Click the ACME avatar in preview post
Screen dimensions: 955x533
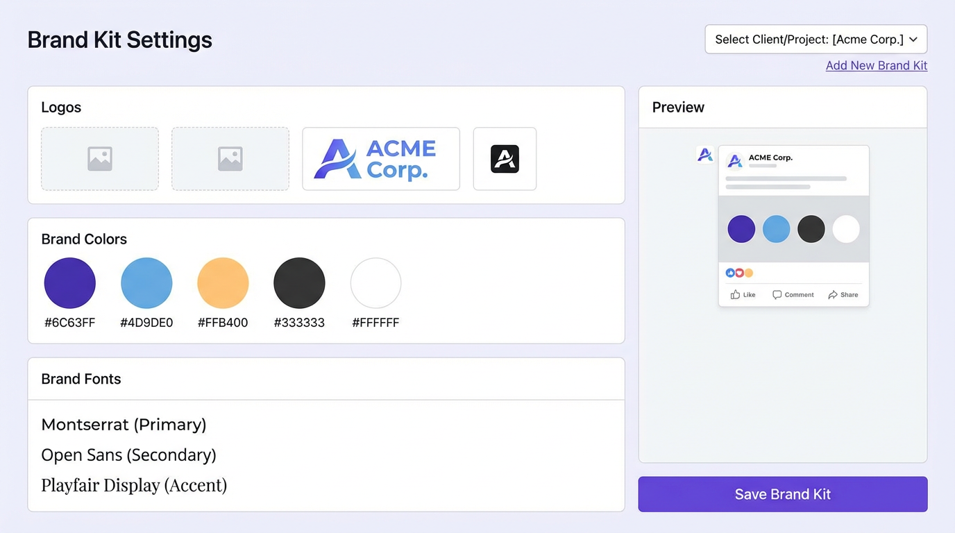point(734,162)
